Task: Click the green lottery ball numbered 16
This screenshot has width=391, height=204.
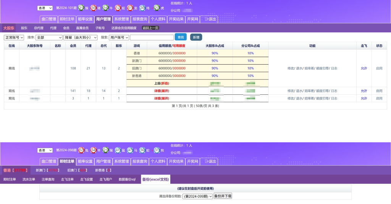Action: pyautogui.click(x=105, y=8)
